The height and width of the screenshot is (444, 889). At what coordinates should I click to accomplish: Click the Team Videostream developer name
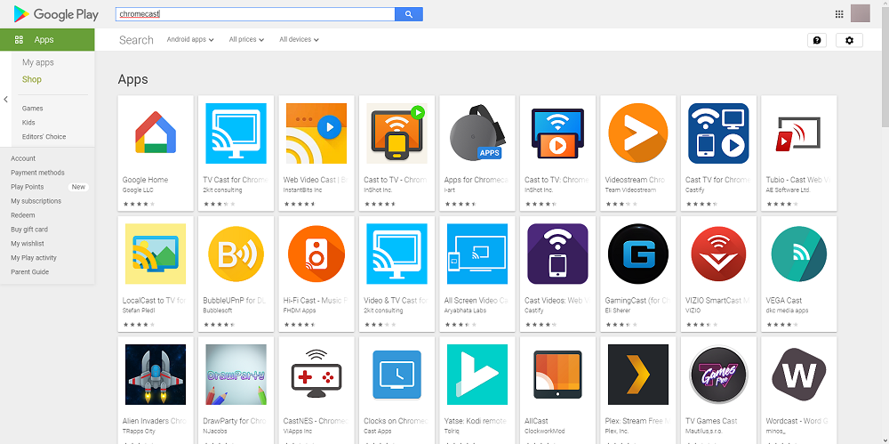click(630, 190)
